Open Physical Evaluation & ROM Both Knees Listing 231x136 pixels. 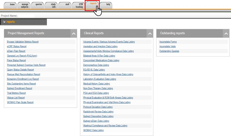tap(108, 98)
